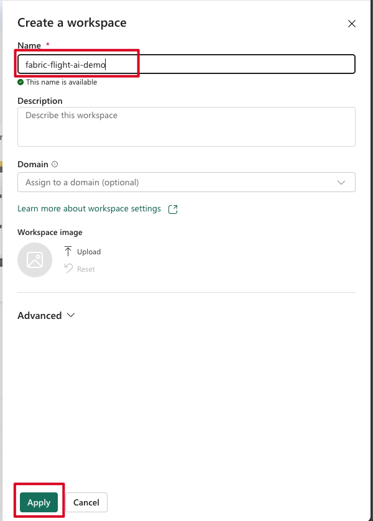Click the green name-available checkmark icon
The image size is (373, 521).
pos(21,81)
